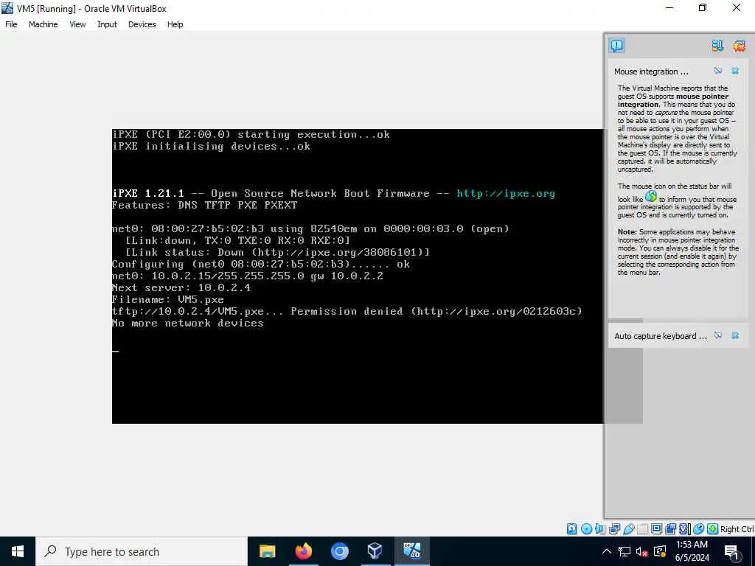Image resolution: width=755 pixels, height=566 pixels.
Task: Click don't-show-again icon for Mouse integration
Action: [x=718, y=71]
